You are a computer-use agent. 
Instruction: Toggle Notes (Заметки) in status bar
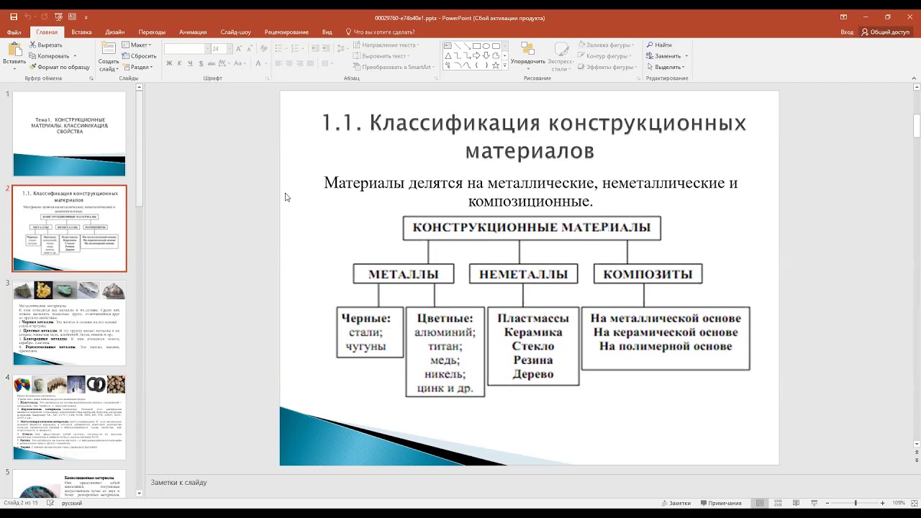click(x=676, y=503)
